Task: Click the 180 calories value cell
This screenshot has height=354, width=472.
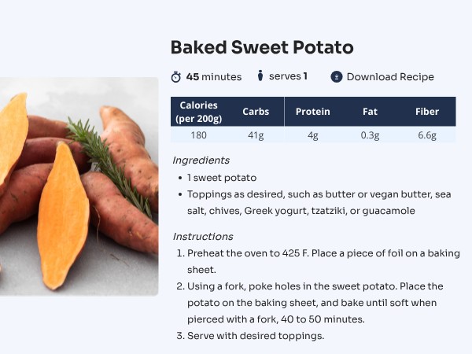Action: click(198, 135)
